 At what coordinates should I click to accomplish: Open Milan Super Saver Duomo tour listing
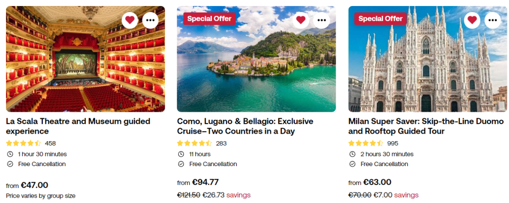pos(426,126)
